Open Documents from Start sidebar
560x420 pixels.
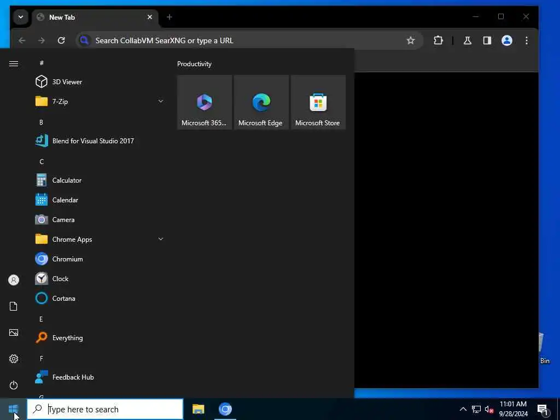(x=14, y=306)
